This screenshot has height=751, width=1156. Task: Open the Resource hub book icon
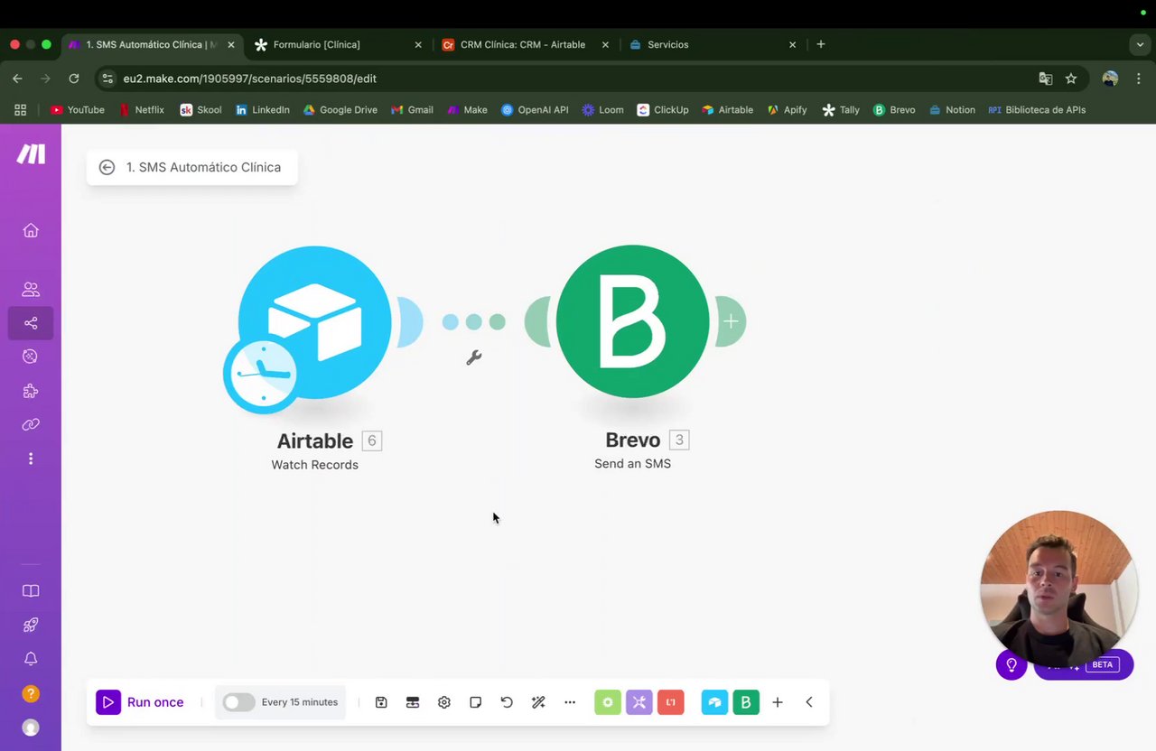[31, 591]
